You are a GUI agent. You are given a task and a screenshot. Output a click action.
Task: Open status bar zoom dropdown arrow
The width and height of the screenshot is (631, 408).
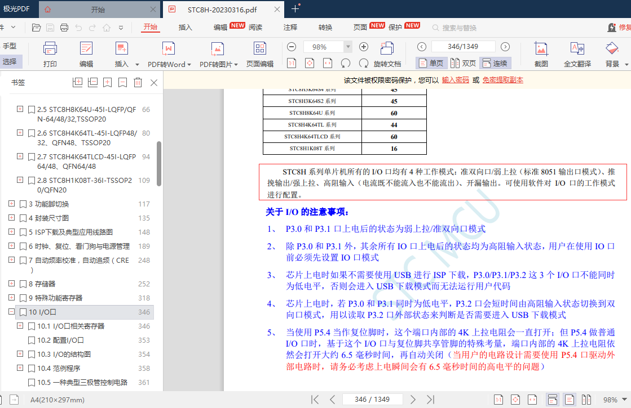pyautogui.click(x=625, y=400)
